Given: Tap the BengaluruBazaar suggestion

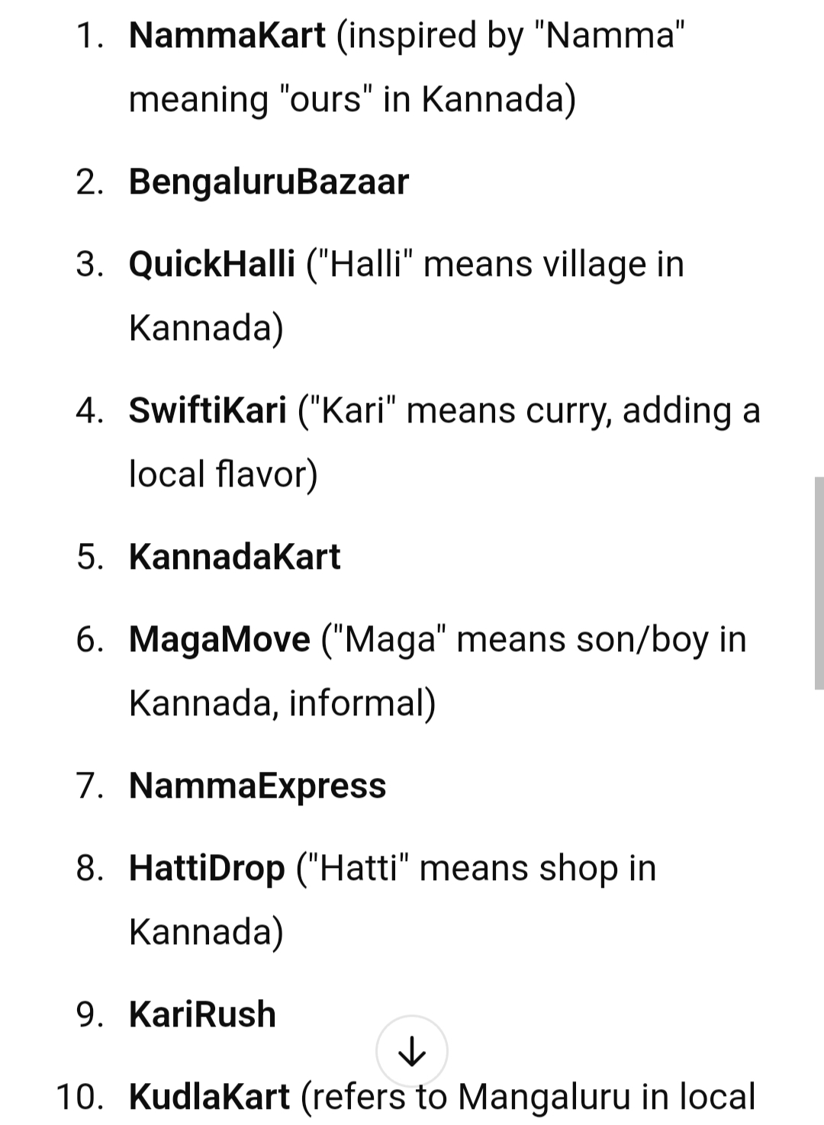Looking at the screenshot, I should click(x=269, y=182).
